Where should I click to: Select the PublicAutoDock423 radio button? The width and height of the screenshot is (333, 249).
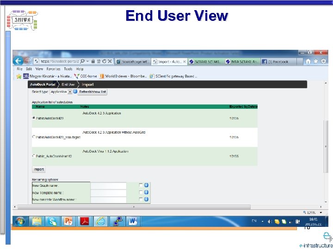click(34, 118)
